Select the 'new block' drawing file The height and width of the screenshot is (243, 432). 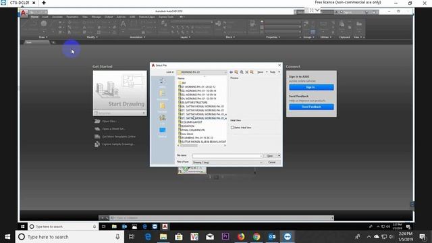pyautogui.click(x=186, y=134)
